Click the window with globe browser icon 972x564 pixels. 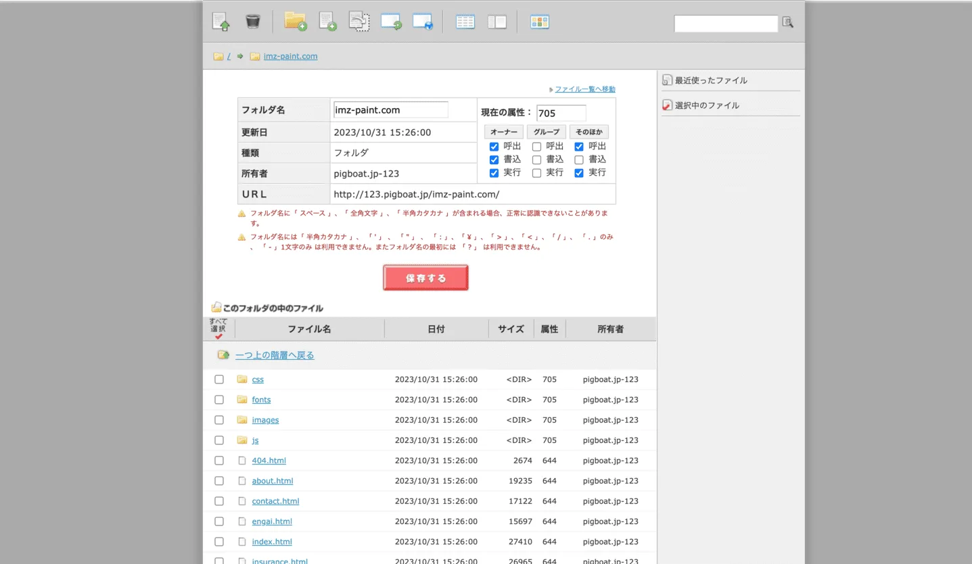pyautogui.click(x=423, y=22)
